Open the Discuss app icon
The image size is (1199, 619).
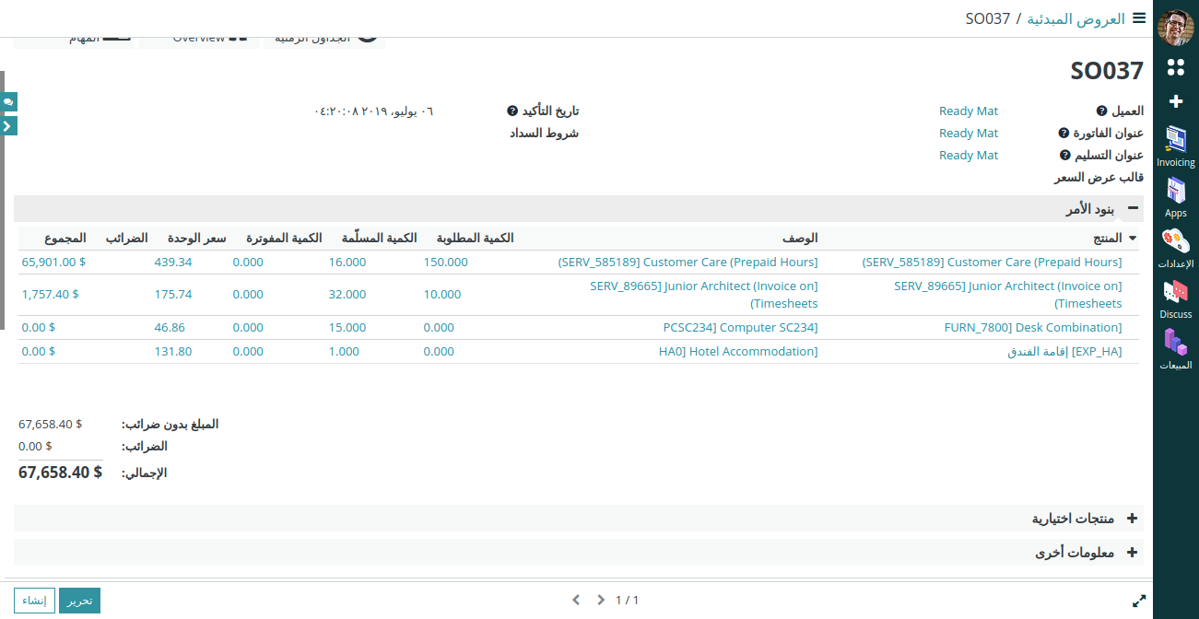[x=1175, y=298]
